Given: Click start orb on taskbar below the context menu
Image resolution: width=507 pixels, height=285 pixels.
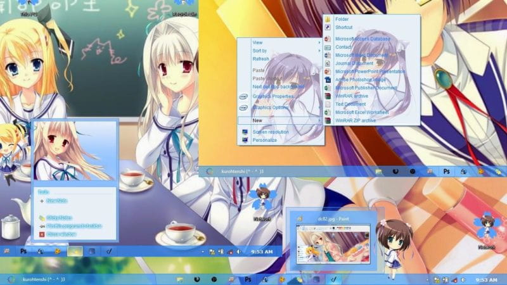Looking at the screenshot, I should point(210,172).
